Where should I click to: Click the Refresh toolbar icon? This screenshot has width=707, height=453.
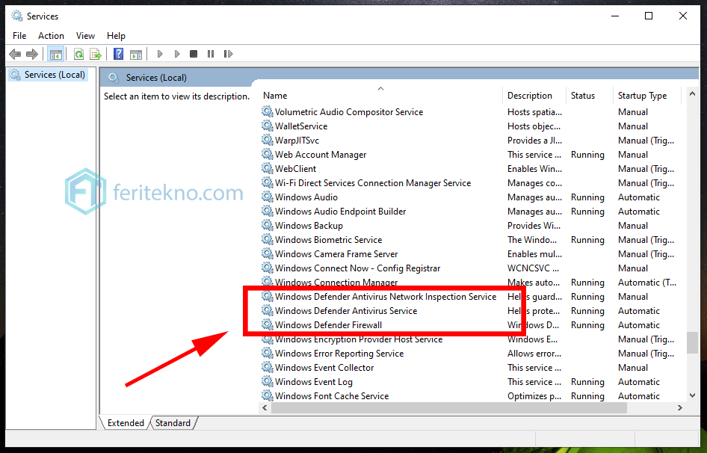(x=79, y=54)
